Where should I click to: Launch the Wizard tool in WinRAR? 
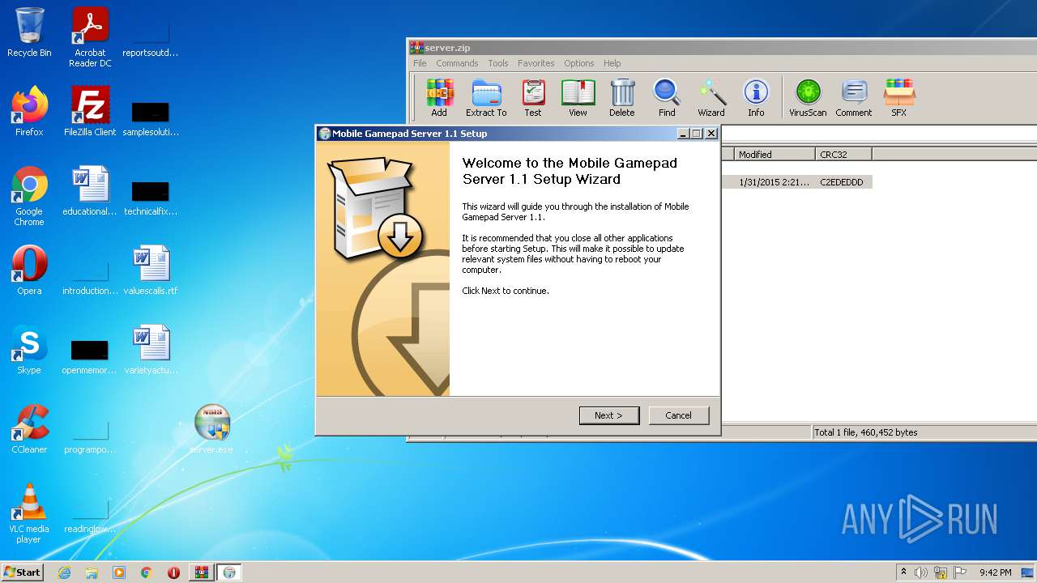pos(711,98)
